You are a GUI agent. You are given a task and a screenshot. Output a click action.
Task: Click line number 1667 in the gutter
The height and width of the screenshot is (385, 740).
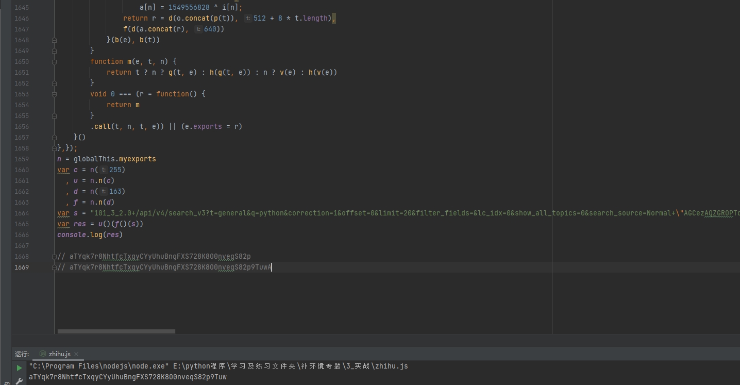(22, 245)
